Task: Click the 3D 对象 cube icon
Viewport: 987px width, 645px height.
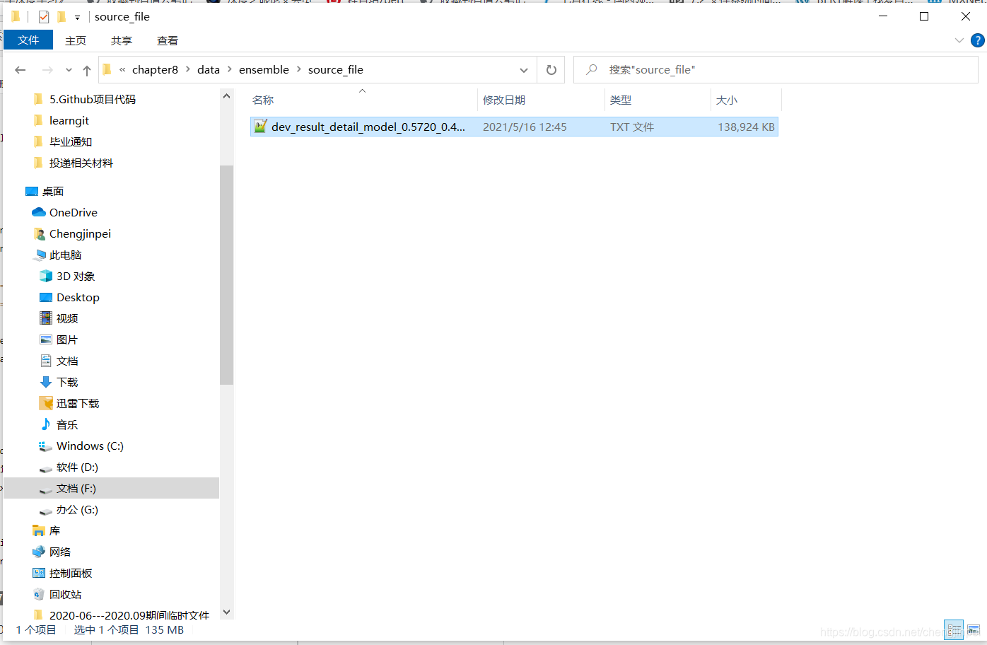Action: tap(46, 277)
